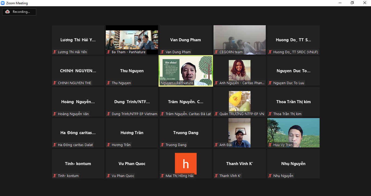Click the Tình- kontum name label
Viewport: 371px width, 196px height.
[x=68, y=176]
